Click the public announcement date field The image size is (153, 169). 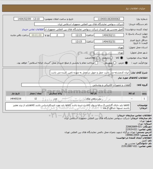[29, 19]
